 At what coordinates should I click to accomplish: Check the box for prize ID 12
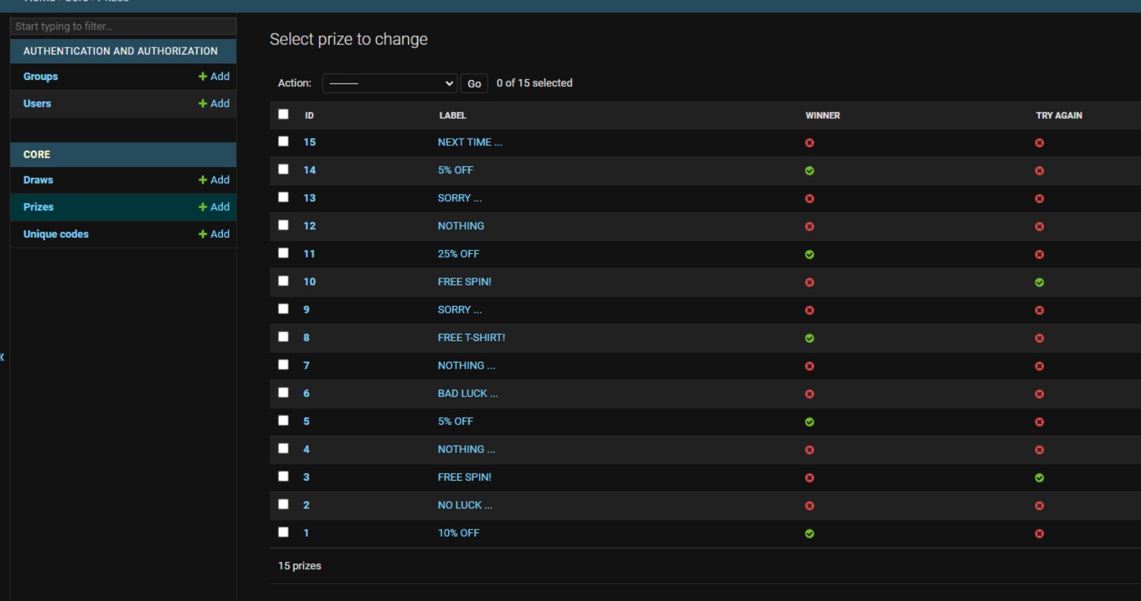pos(283,225)
